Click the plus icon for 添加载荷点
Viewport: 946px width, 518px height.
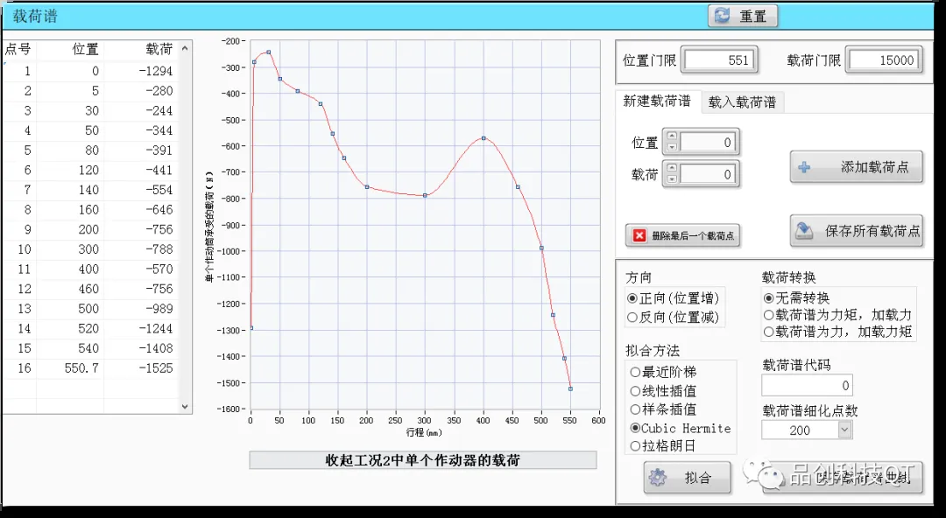point(805,167)
